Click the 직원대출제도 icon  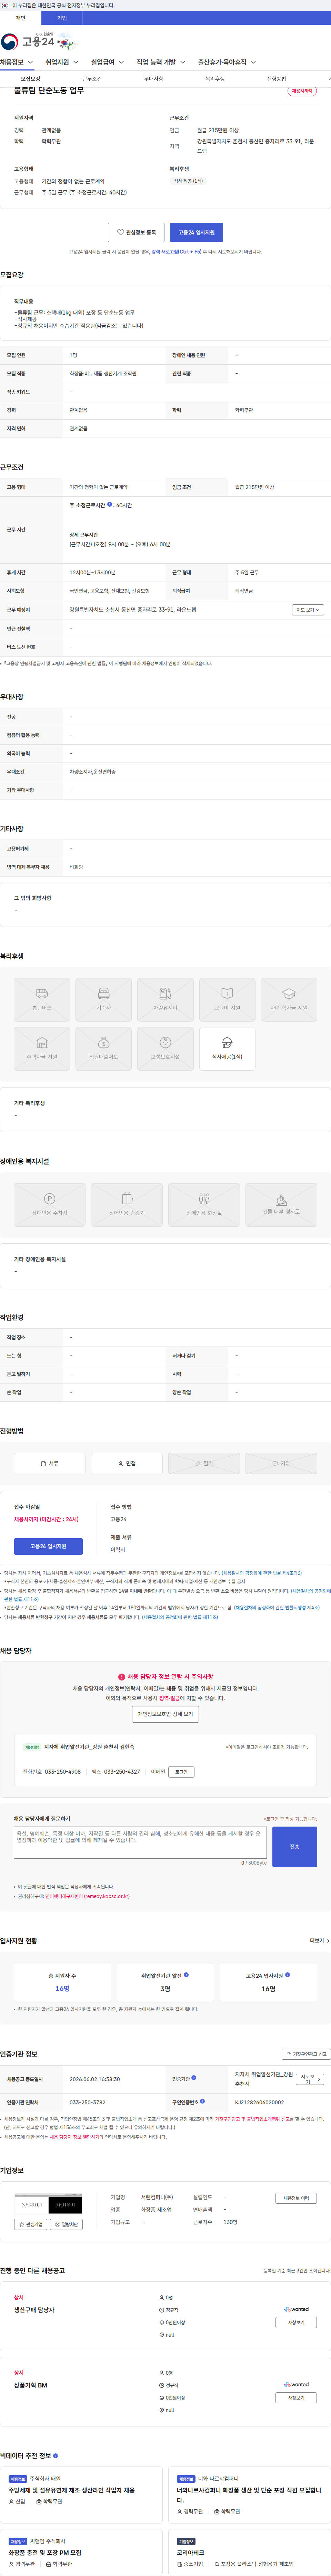click(x=104, y=1048)
